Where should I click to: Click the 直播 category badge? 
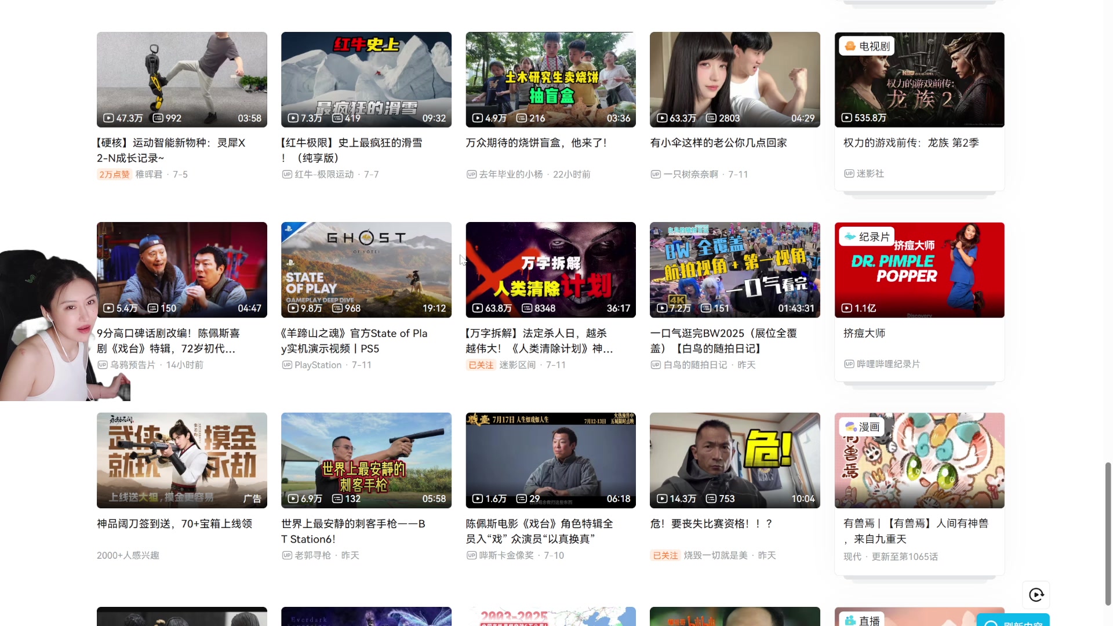tap(862, 620)
